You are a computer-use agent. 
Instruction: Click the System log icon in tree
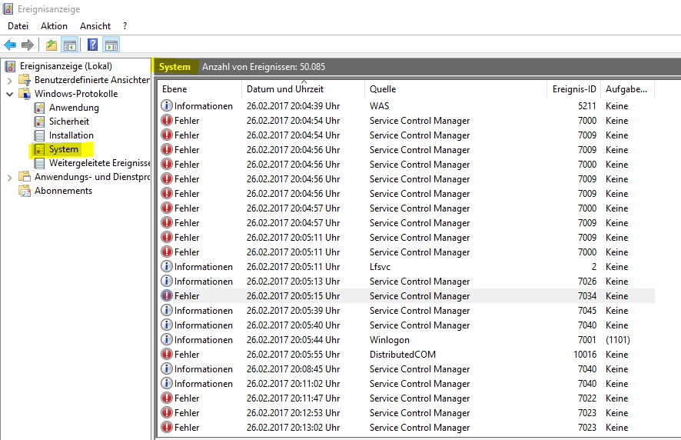pos(39,149)
